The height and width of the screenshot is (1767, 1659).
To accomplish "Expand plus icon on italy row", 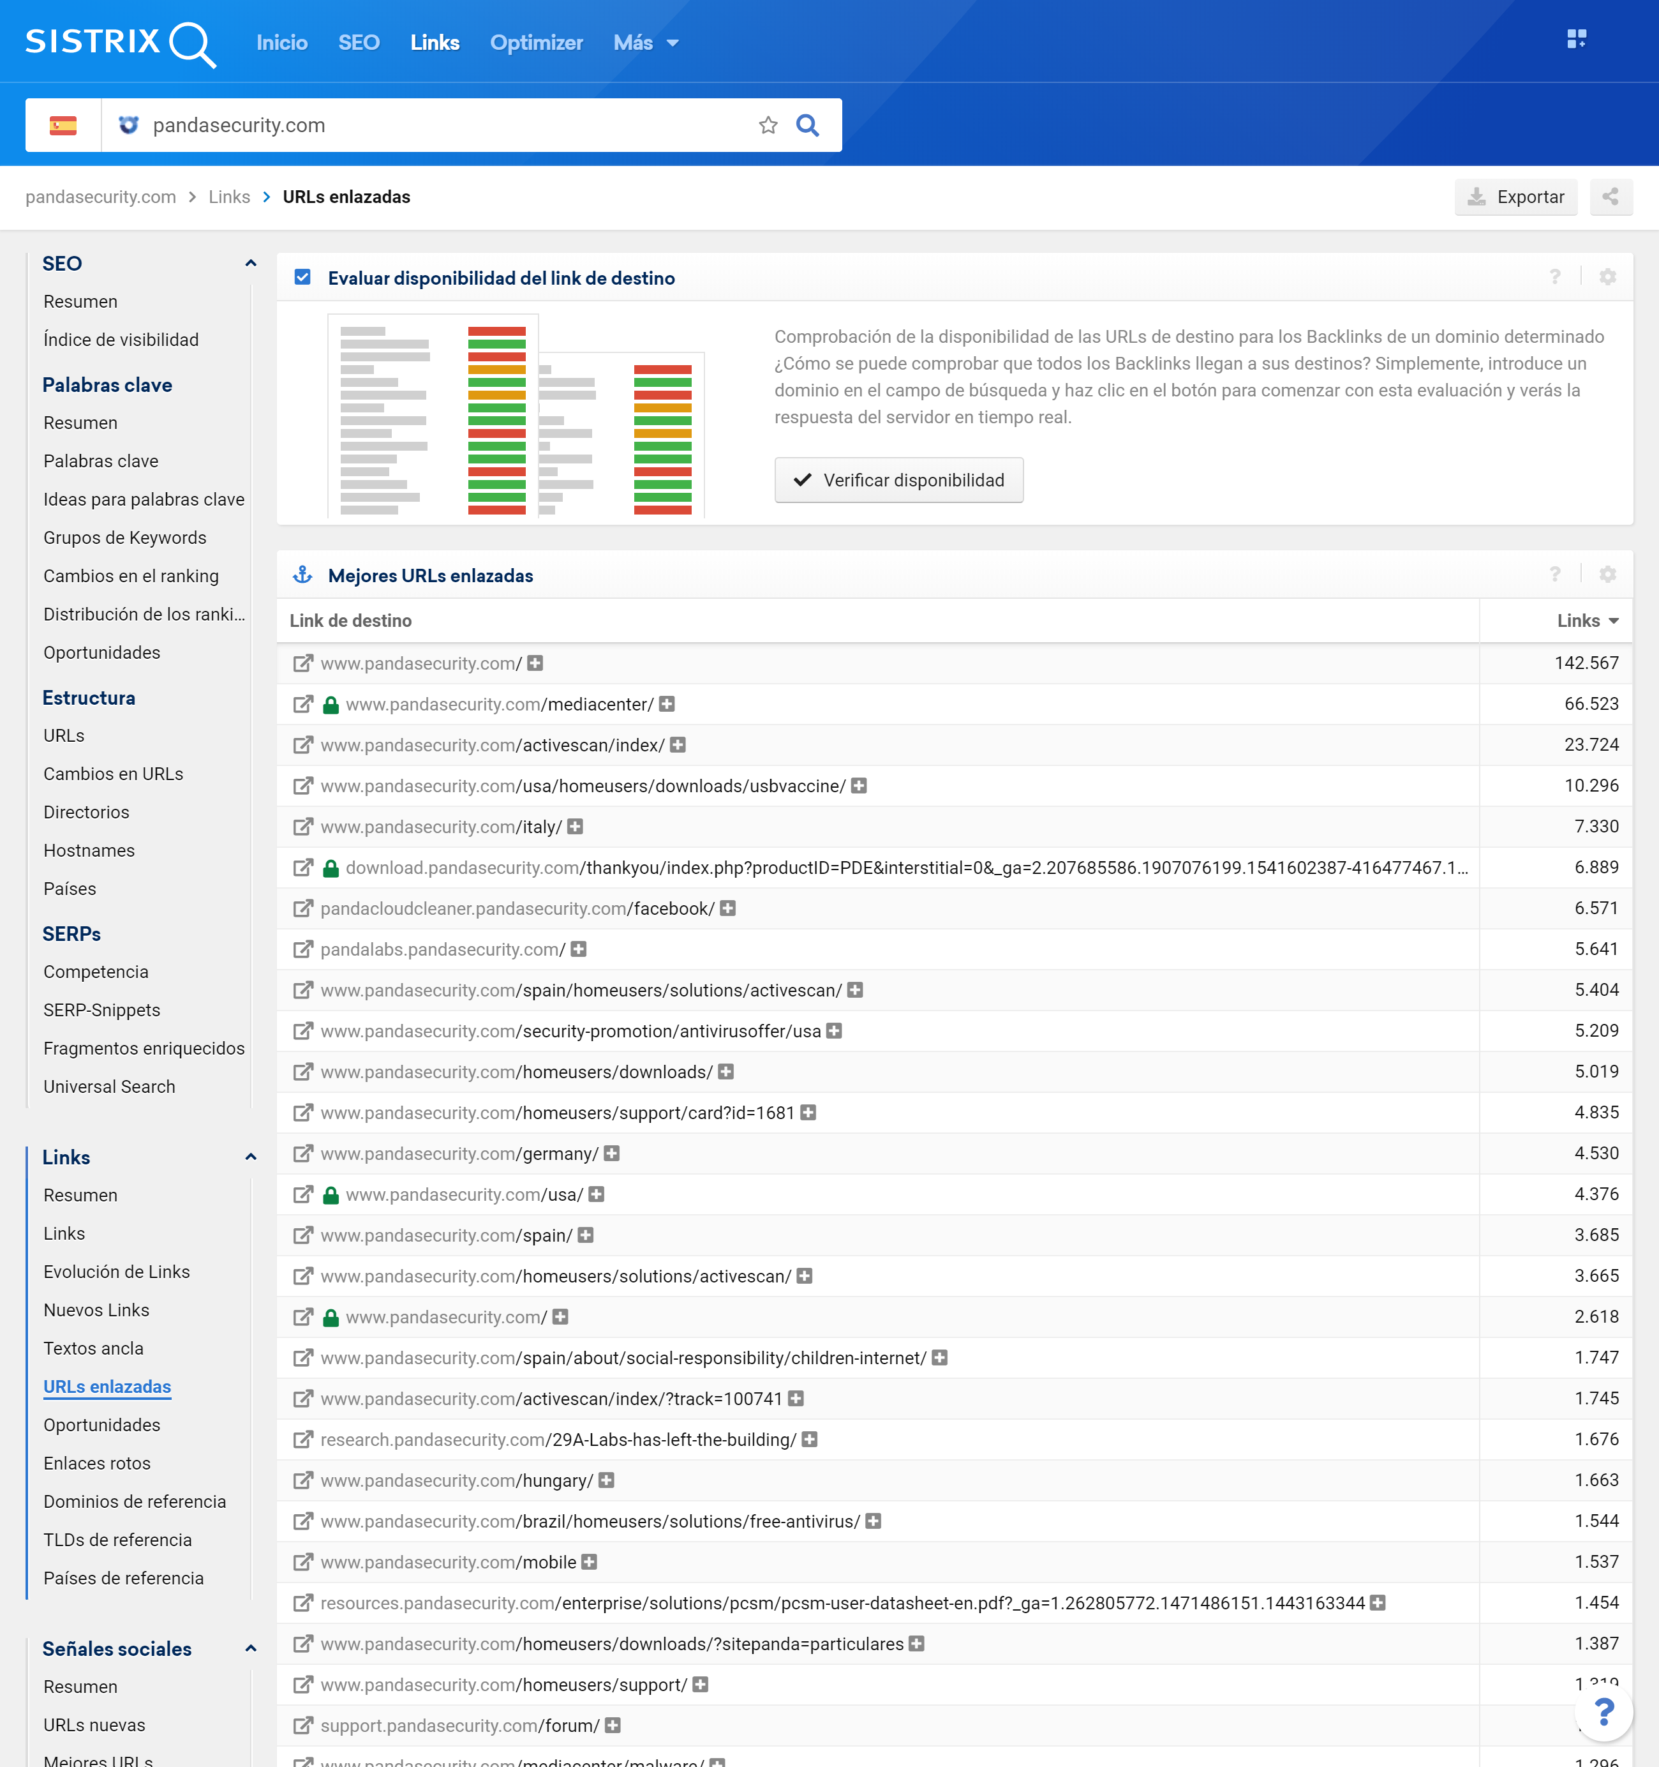I will point(575,827).
